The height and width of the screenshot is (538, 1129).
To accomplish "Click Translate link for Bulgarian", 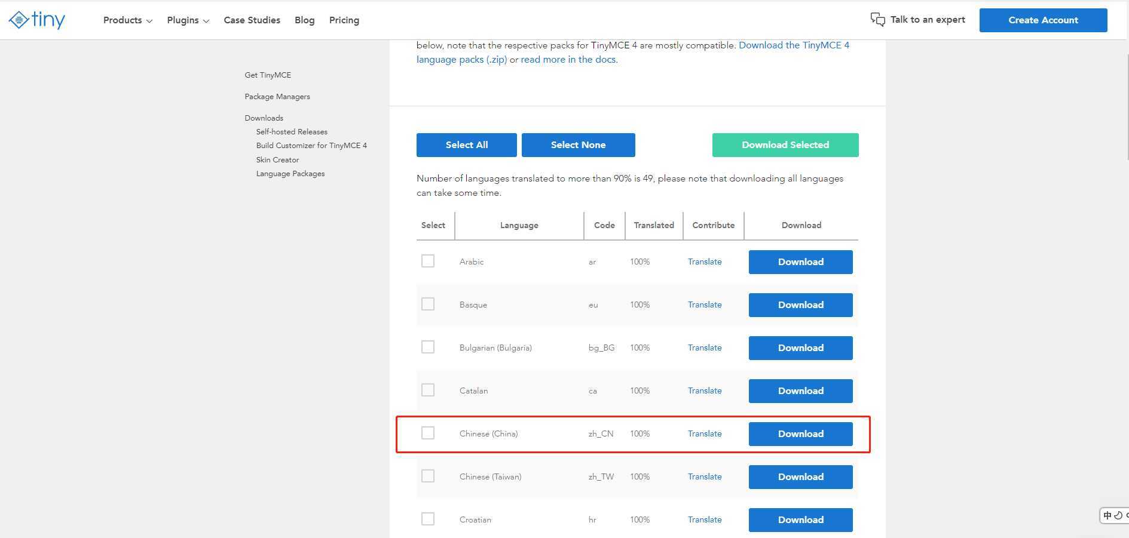I will pos(705,348).
